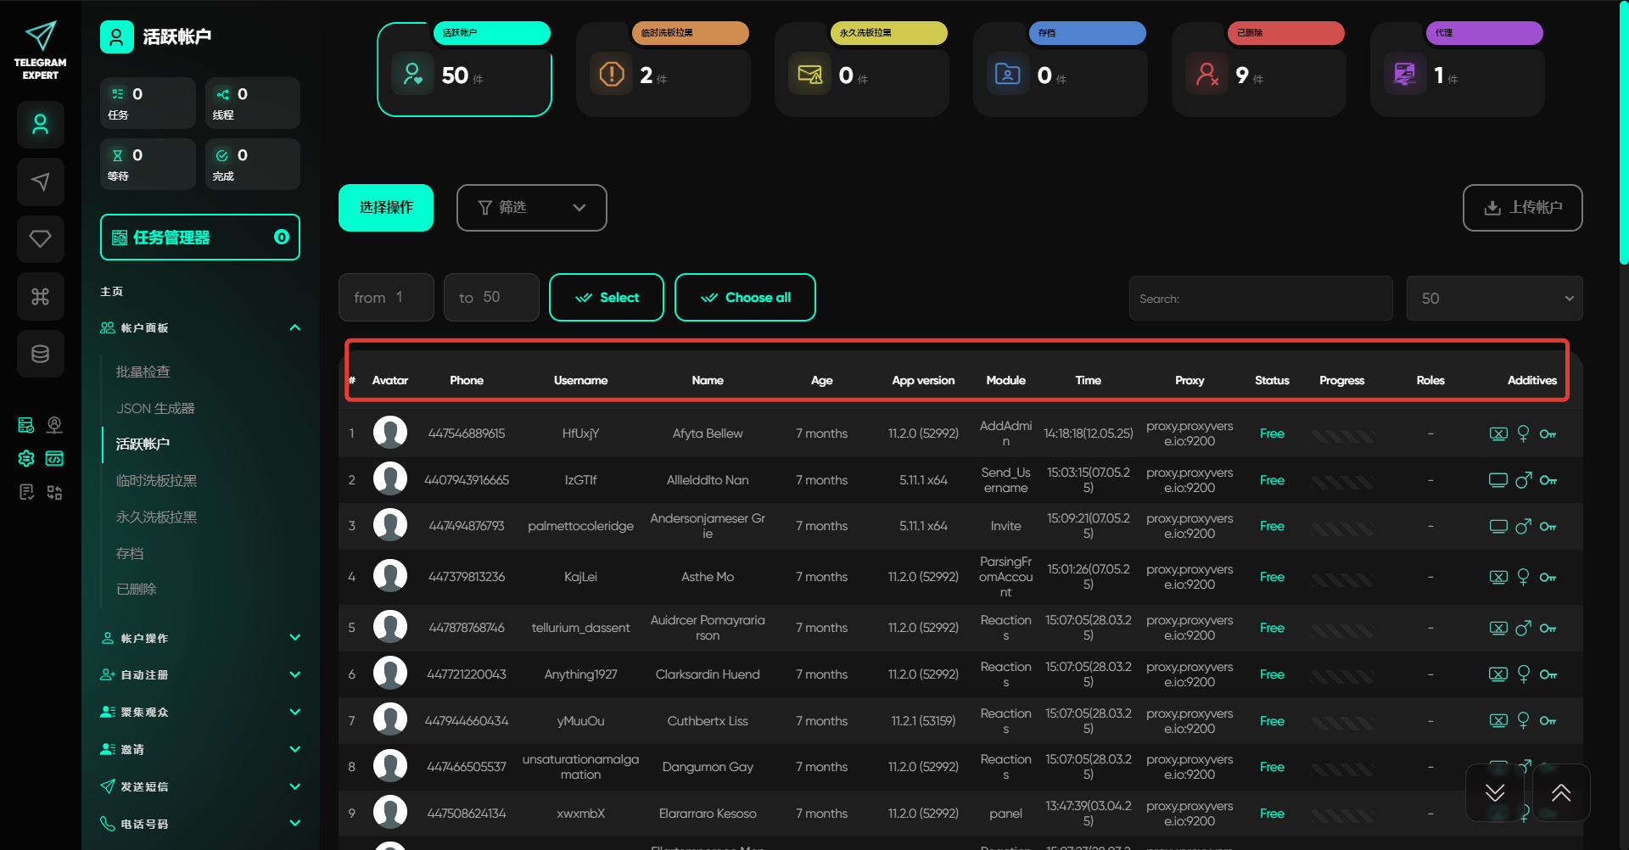Open the 50 rows-per-page dropdown
The width and height of the screenshot is (1629, 850).
pos(1494,299)
